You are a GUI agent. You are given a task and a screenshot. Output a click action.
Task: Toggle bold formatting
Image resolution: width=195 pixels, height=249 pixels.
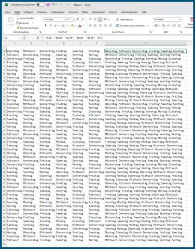click(46, 25)
